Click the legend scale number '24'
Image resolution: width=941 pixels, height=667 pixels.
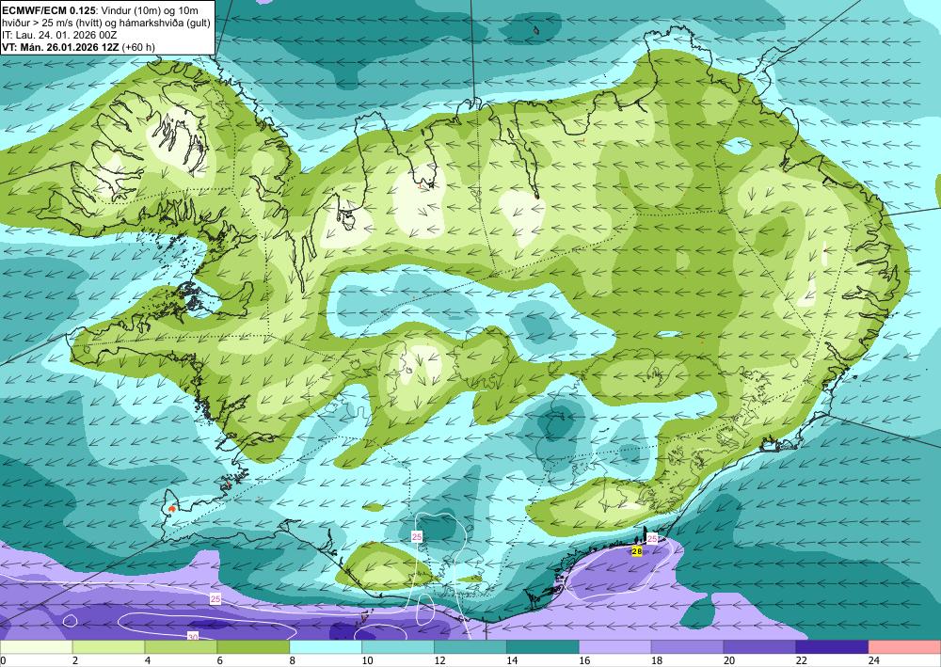pyautogui.click(x=874, y=660)
